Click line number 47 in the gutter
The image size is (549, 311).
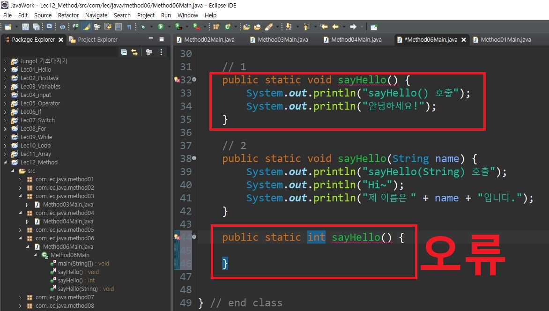coord(186,277)
